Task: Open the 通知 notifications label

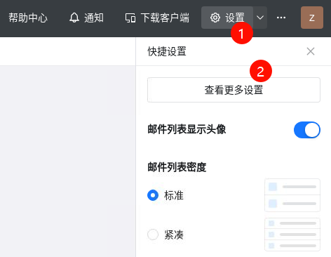Action: coord(94,18)
